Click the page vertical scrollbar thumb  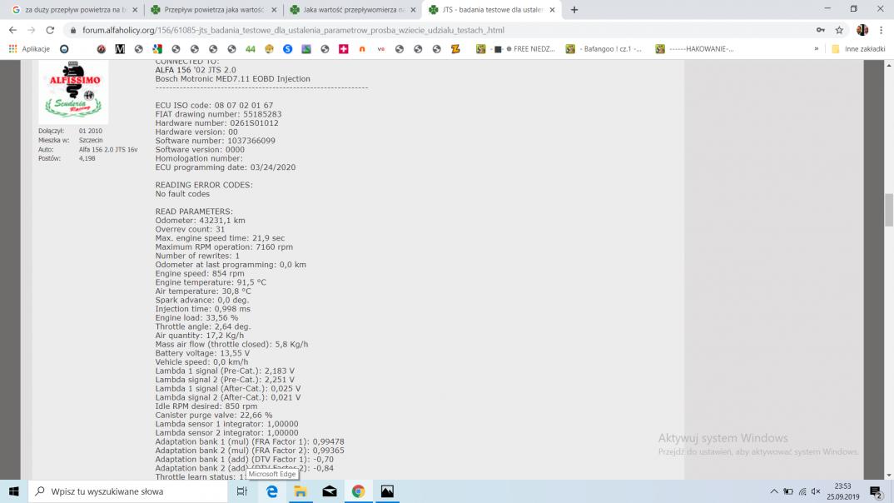[889, 210]
